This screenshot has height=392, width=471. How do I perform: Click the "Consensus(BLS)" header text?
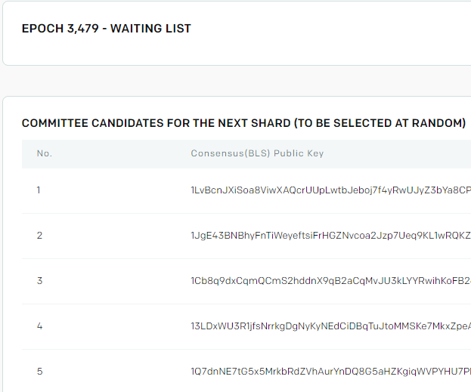[231, 153]
